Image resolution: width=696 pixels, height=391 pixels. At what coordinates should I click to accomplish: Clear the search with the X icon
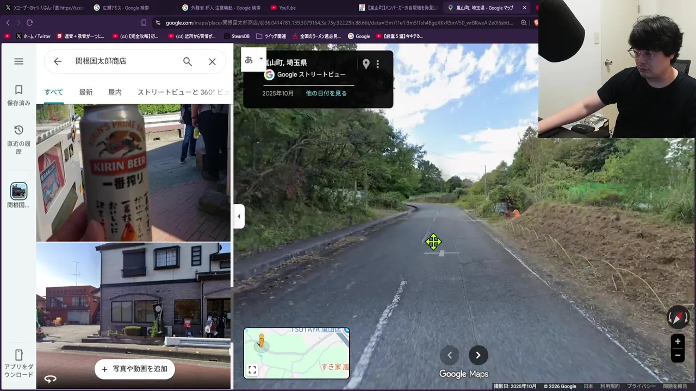pyautogui.click(x=213, y=61)
